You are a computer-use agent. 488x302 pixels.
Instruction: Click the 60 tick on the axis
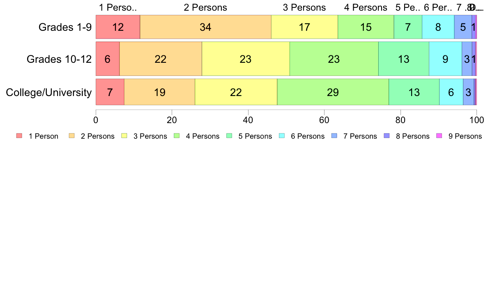tap(324, 120)
